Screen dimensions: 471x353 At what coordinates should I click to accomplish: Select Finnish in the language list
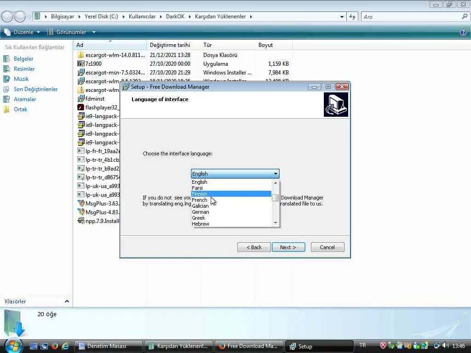coord(231,194)
